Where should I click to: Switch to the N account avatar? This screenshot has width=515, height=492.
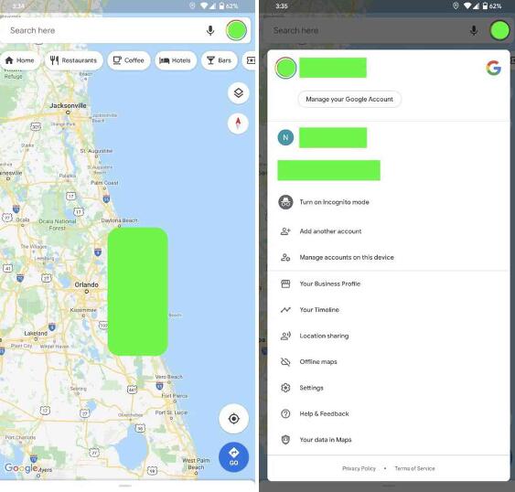point(285,137)
